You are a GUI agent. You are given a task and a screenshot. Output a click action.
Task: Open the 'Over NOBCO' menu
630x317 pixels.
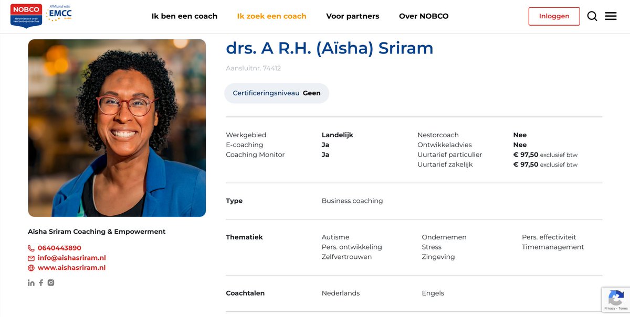424,16
